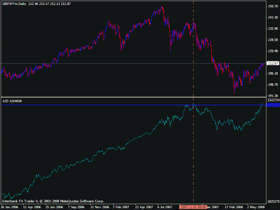Screen dimensions: 280x210
Task: Click the 23 Apr 2007 date label
Action: 144,207
